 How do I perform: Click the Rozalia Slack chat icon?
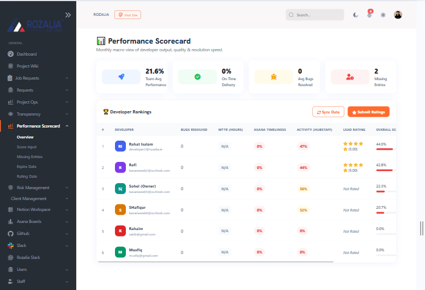[x=10, y=257]
